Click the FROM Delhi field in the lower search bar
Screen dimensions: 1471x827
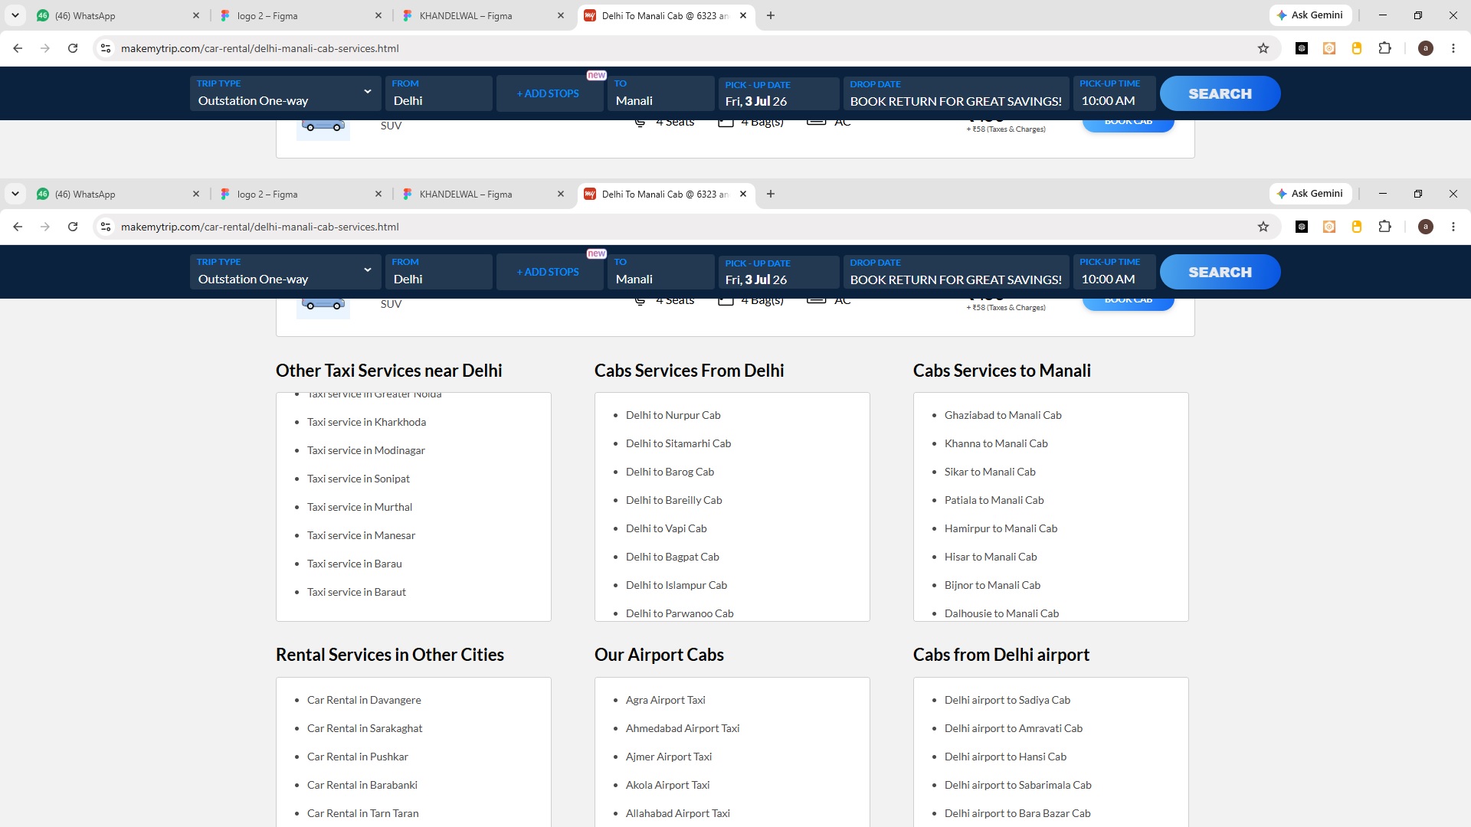(438, 272)
